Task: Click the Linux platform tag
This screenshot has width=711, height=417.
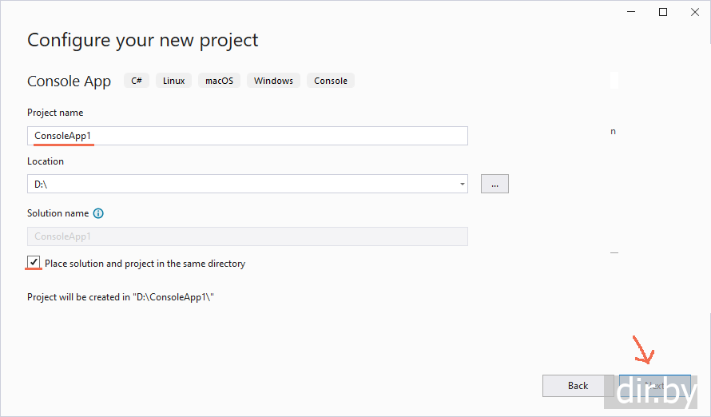Action: pyautogui.click(x=173, y=81)
